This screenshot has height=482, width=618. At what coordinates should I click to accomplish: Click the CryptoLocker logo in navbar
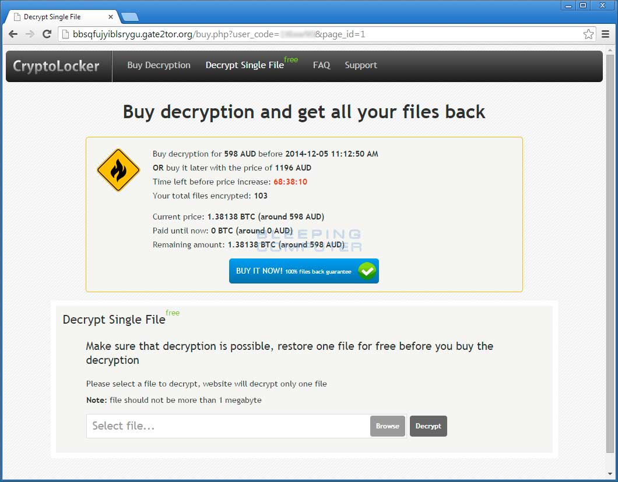pyautogui.click(x=56, y=66)
